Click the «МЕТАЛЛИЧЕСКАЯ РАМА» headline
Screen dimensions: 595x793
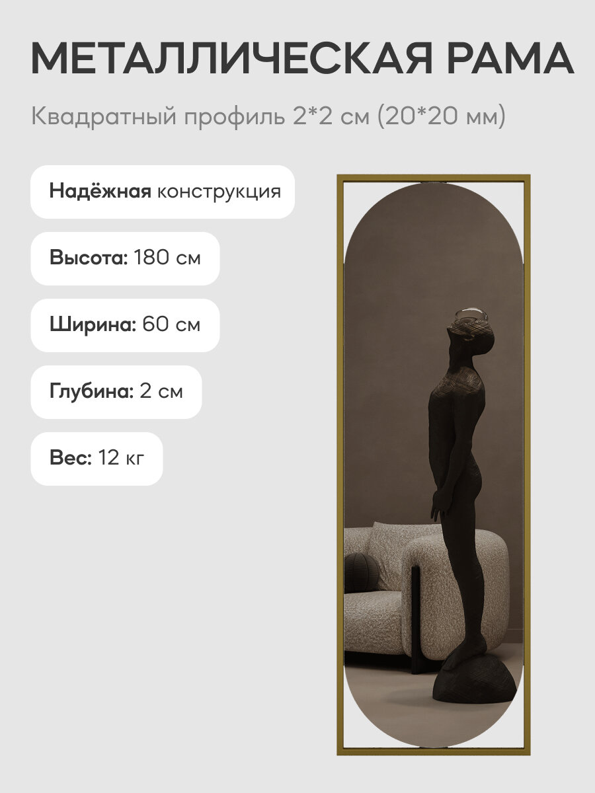coord(301,59)
